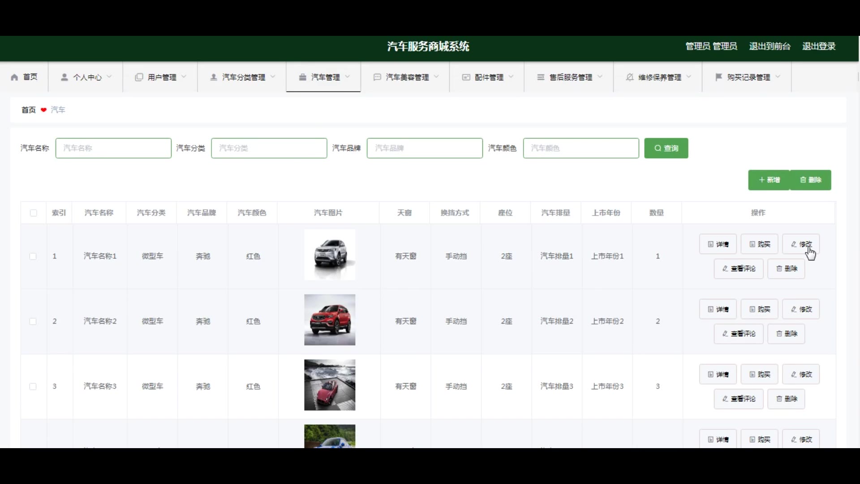The height and width of the screenshot is (484, 860).
Task: Click the home icon in navigation bar
Action: (14, 77)
